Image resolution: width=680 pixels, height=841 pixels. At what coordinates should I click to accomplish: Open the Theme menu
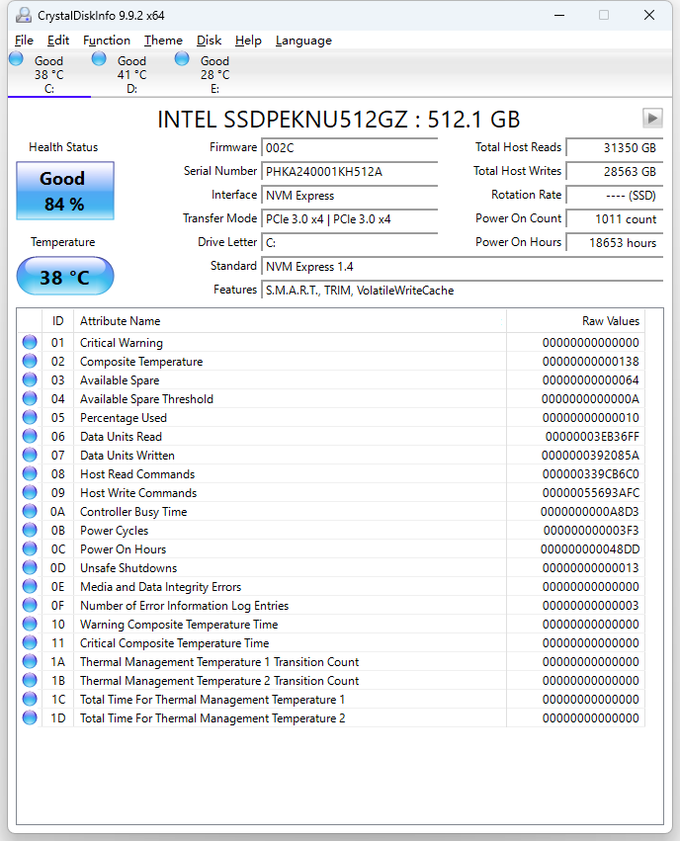pos(163,41)
